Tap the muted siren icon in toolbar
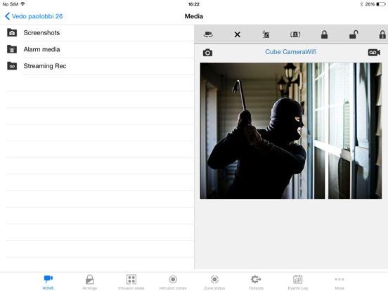This screenshot has height=291, width=388. 266,34
